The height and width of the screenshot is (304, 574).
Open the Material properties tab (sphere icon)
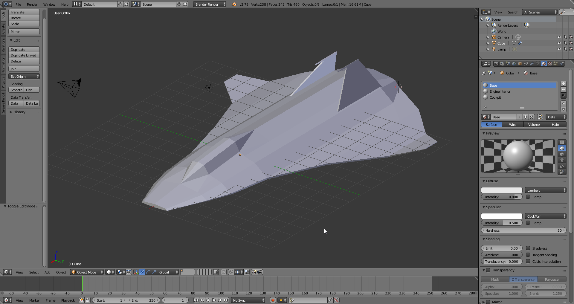tap(544, 64)
